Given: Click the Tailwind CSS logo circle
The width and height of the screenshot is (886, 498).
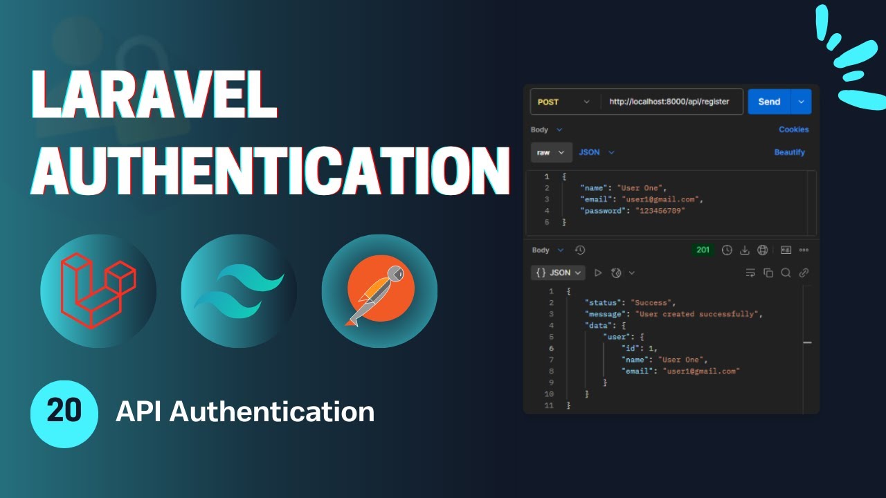Looking at the screenshot, I should point(239,292).
